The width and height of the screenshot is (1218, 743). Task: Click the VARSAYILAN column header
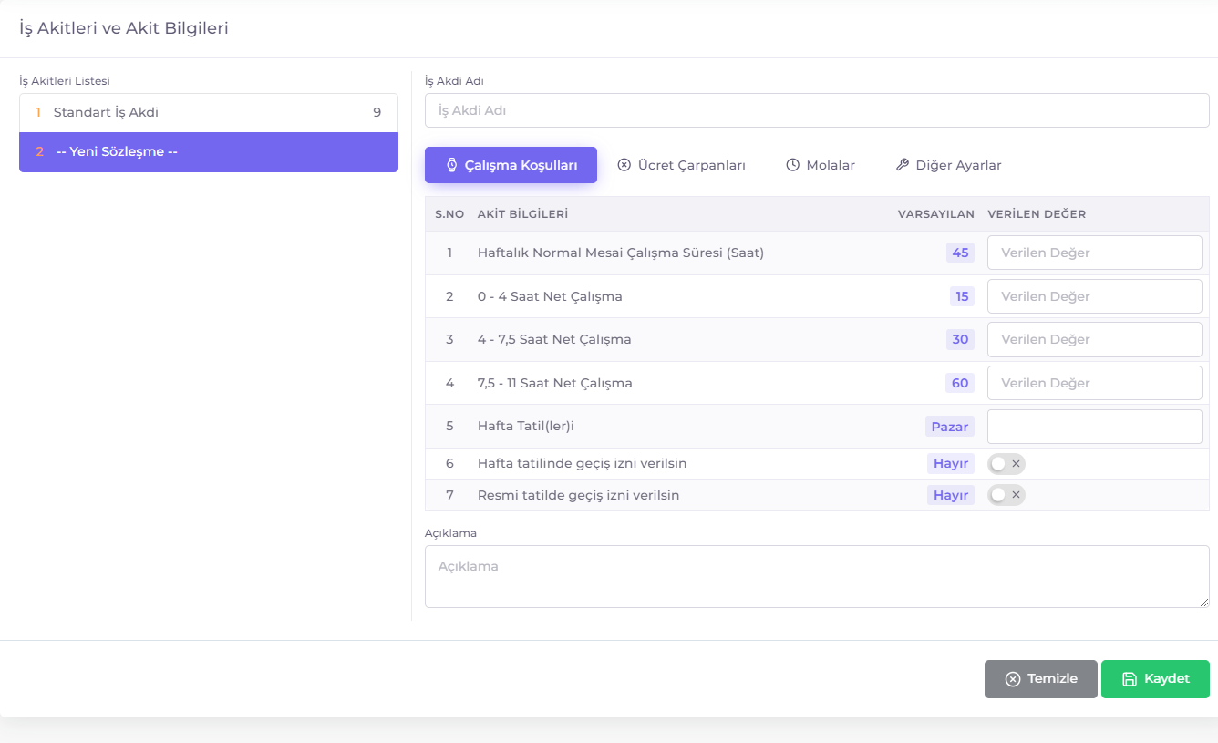coord(936,214)
